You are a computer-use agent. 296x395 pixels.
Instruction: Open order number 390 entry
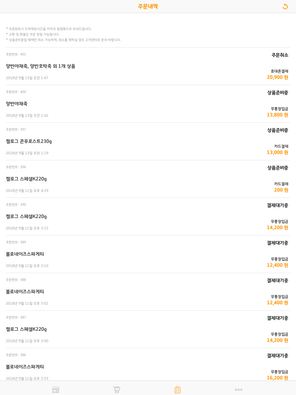tap(148, 217)
